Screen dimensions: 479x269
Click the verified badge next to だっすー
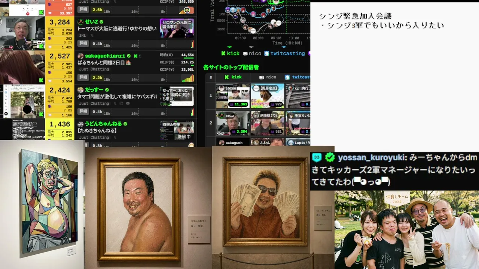pyautogui.click(x=107, y=90)
